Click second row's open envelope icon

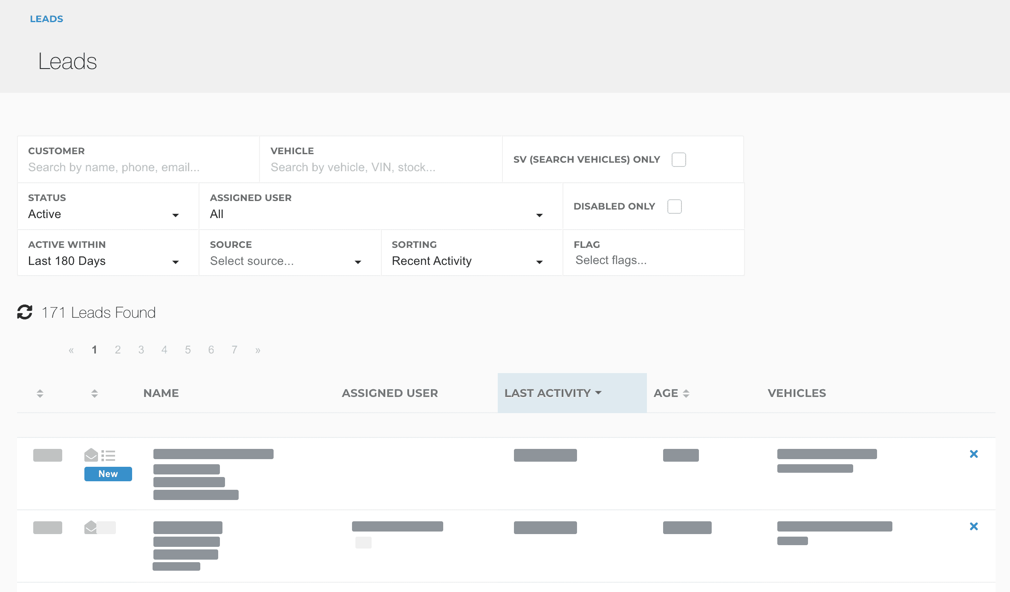[x=91, y=527]
